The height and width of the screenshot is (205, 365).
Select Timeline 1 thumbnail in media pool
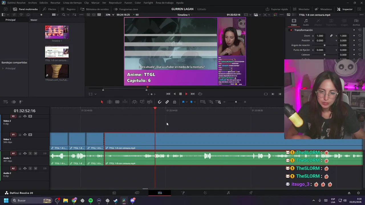tap(57, 32)
